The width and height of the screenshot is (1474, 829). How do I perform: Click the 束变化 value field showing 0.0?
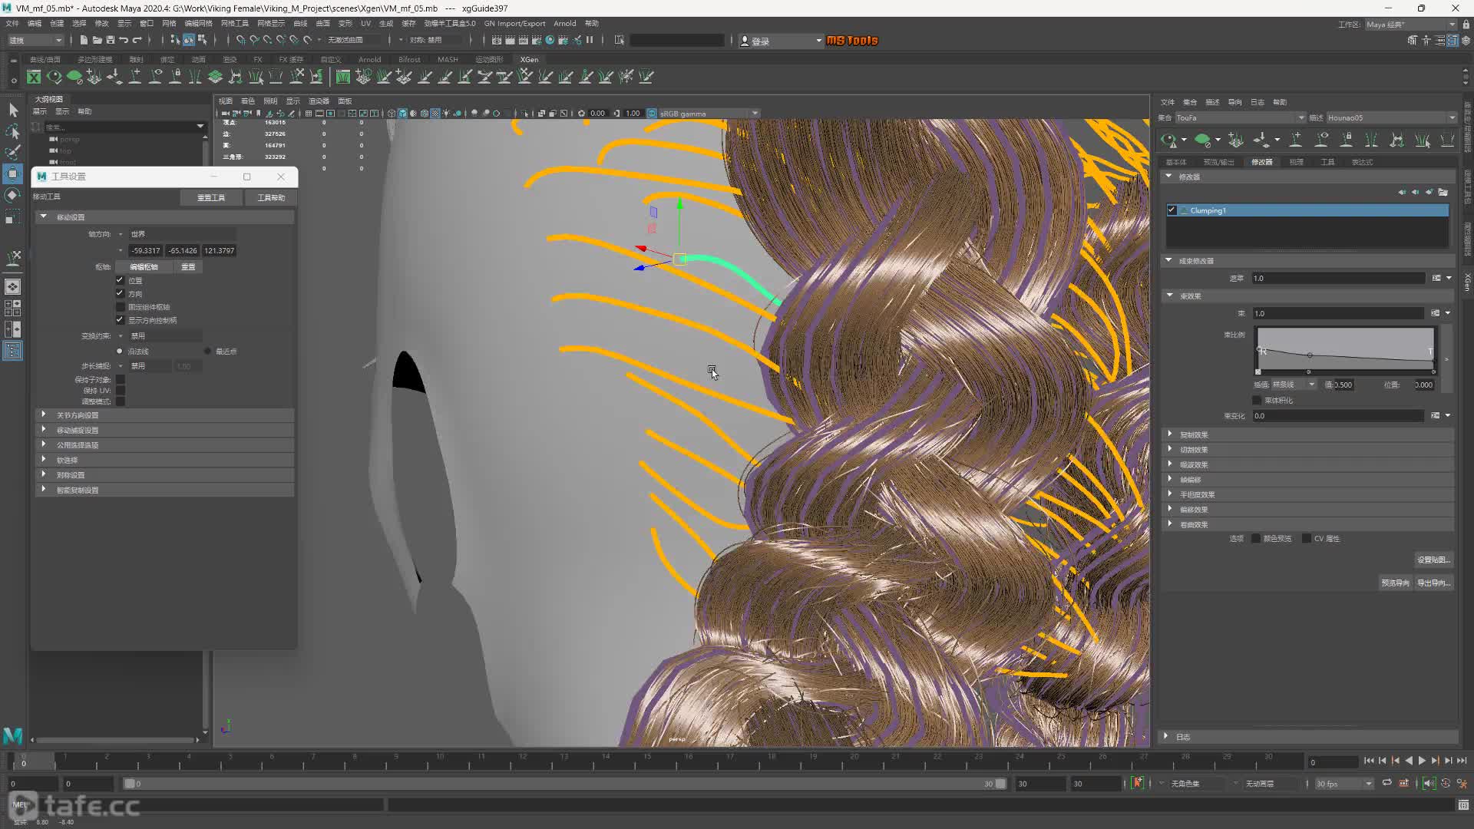point(1337,415)
